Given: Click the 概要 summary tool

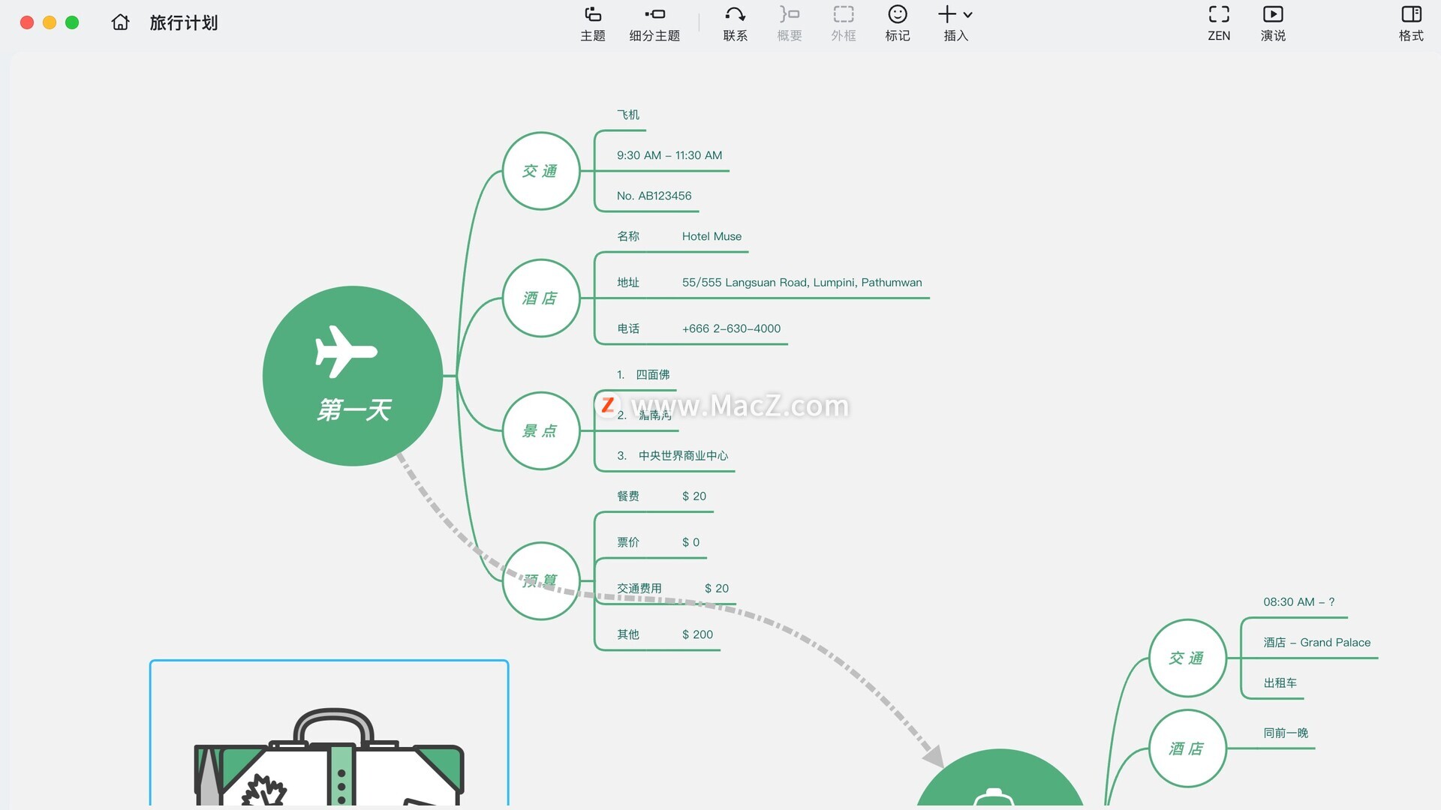Looking at the screenshot, I should 789,23.
